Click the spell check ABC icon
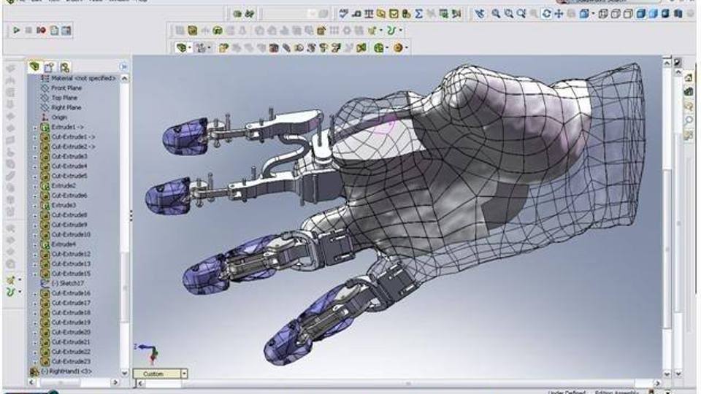 click(x=343, y=14)
